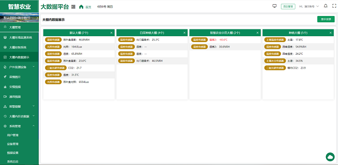Open 通用视频 camera item in sidebar
The image size is (338, 165).
tap(19, 97)
